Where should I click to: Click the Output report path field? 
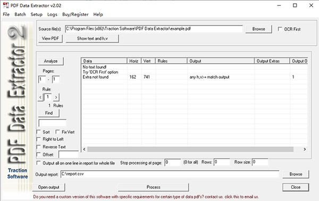point(170,174)
